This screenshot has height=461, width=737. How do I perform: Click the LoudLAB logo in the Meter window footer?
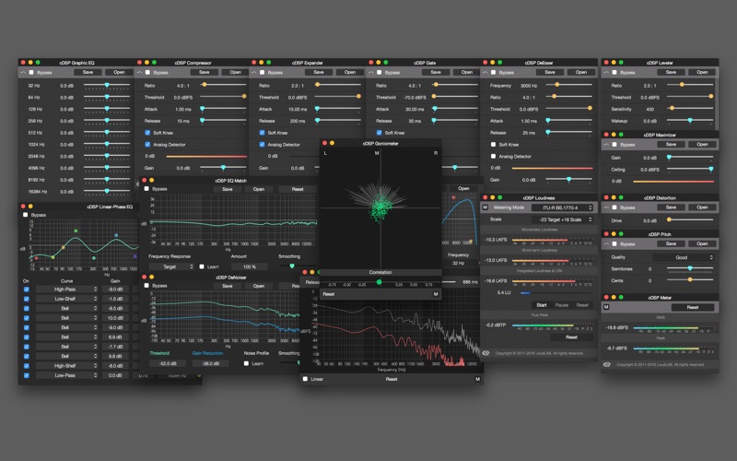607,364
